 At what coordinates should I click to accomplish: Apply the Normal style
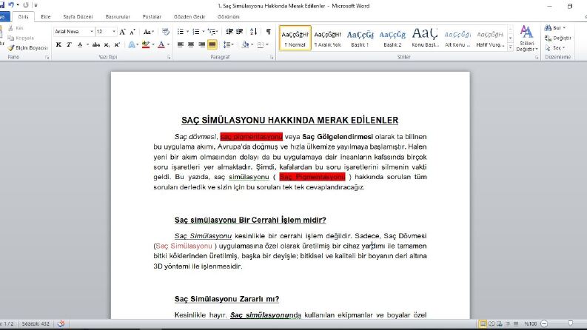pyautogui.click(x=295, y=38)
